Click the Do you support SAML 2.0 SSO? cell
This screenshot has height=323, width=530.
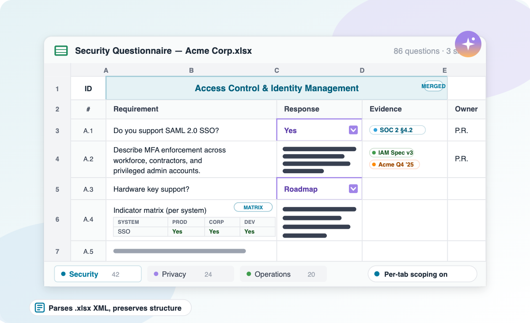[x=191, y=130]
